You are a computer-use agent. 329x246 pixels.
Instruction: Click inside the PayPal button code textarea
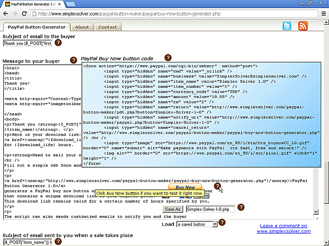pos(202,115)
